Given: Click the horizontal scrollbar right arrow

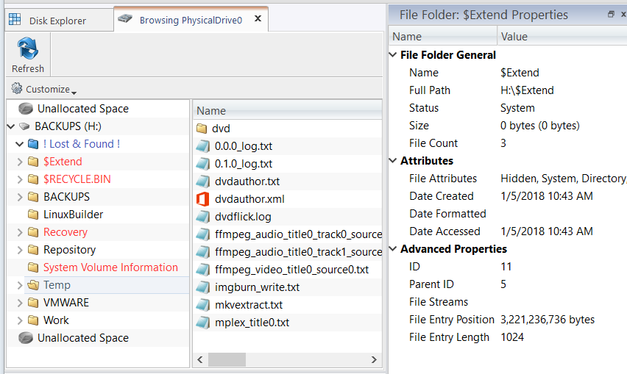Looking at the screenshot, I should point(375,360).
